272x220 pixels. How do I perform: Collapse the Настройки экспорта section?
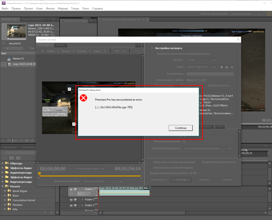coord(152,48)
